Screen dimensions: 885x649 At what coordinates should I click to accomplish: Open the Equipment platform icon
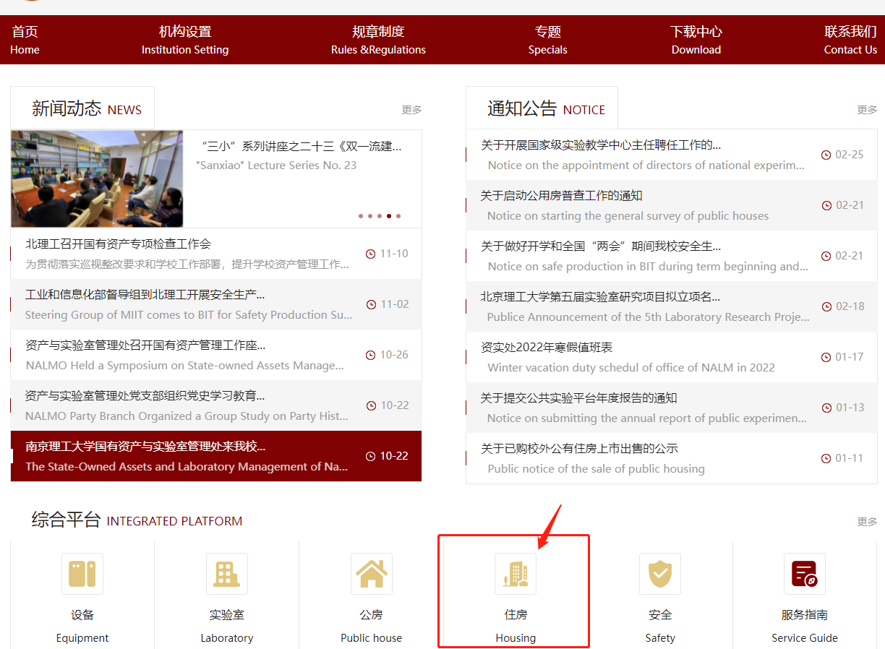click(82, 575)
